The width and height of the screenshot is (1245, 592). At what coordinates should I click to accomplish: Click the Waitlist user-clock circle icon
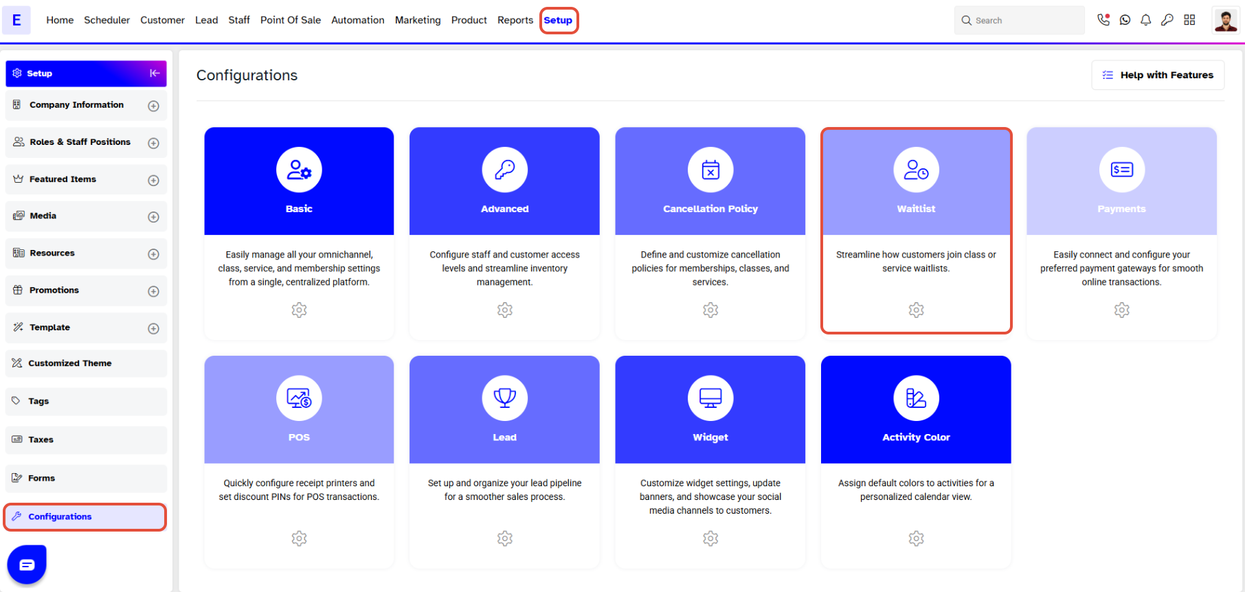[x=916, y=170]
